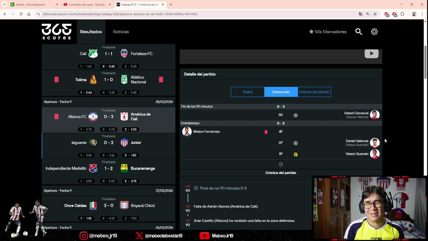428x241 pixels.
Task: Click odds 2 - 2.55 for Alianza match
Action: point(130,129)
